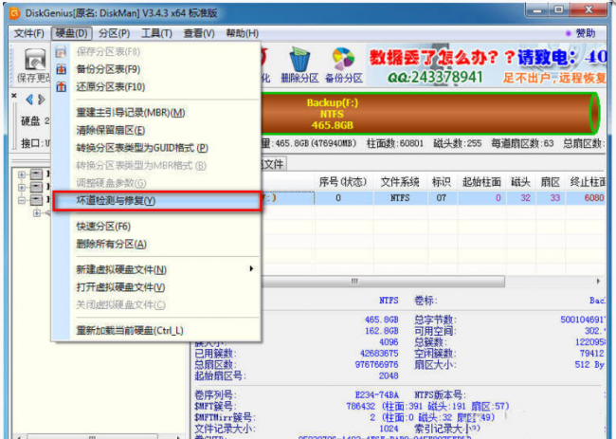This screenshot has width=616, height=439.
Task: Close the disk panel with X
Action: click(x=14, y=96)
